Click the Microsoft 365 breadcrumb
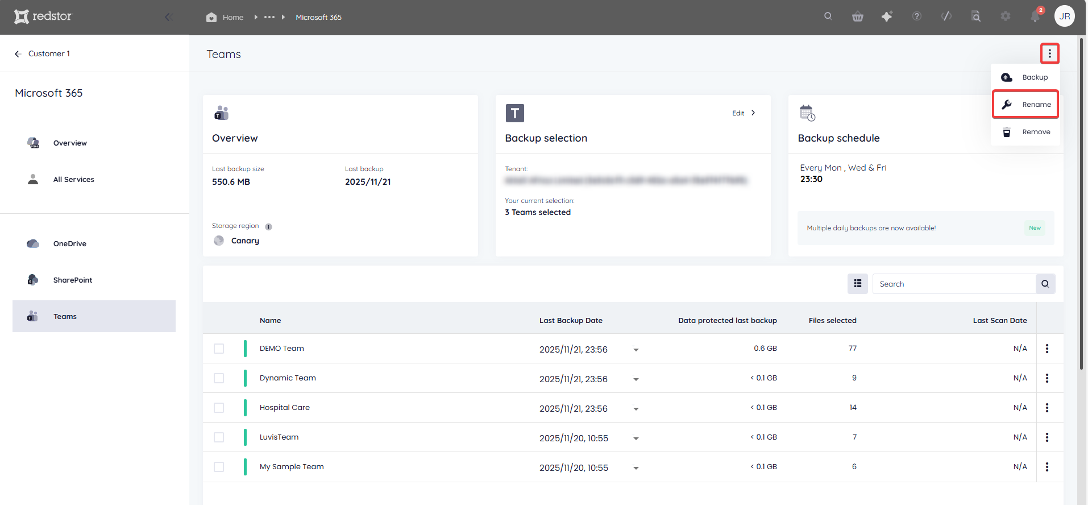This screenshot has height=505, width=1088. point(318,18)
